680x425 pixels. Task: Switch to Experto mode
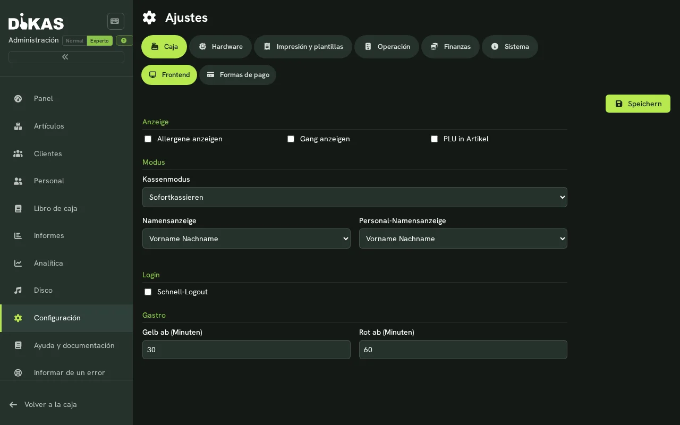[x=99, y=41]
